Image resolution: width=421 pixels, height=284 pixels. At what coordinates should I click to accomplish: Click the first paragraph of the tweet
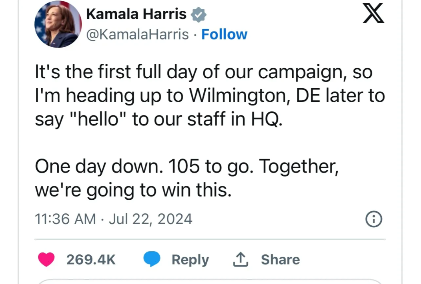(x=204, y=96)
